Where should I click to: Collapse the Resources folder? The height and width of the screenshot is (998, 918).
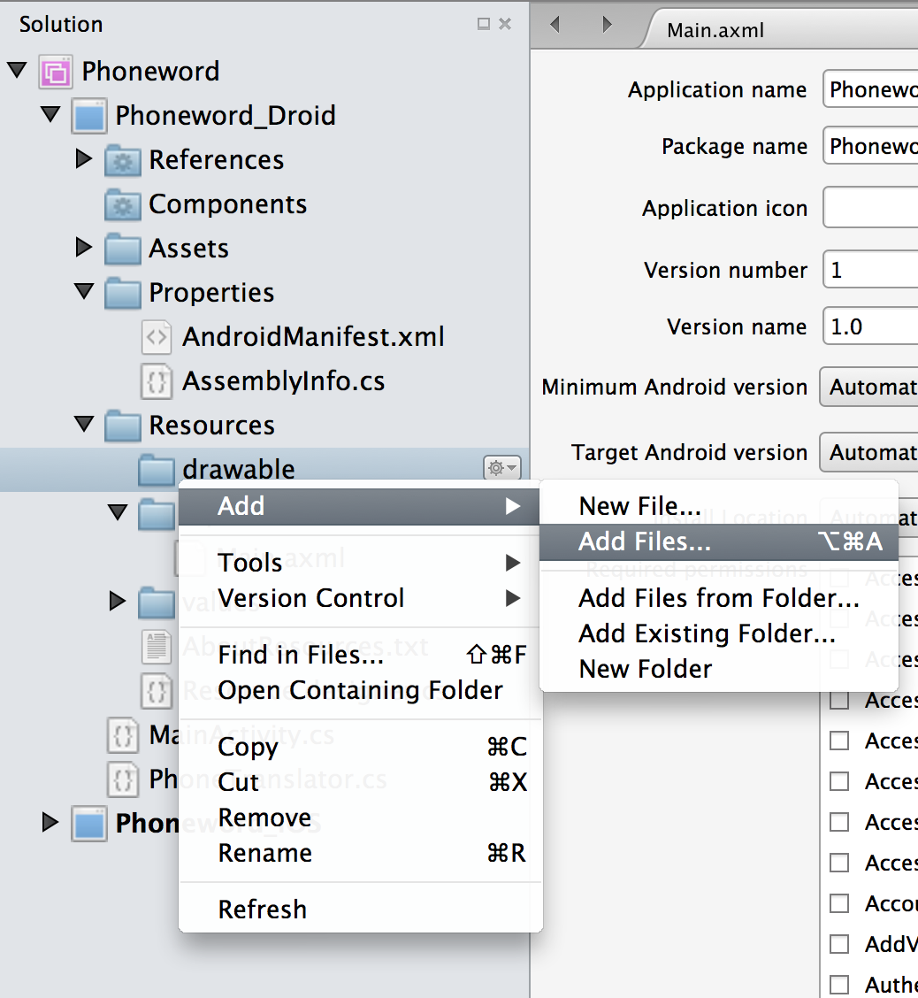[84, 424]
